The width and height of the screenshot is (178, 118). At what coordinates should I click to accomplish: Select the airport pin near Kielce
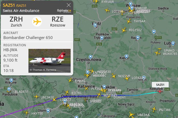[126, 56]
